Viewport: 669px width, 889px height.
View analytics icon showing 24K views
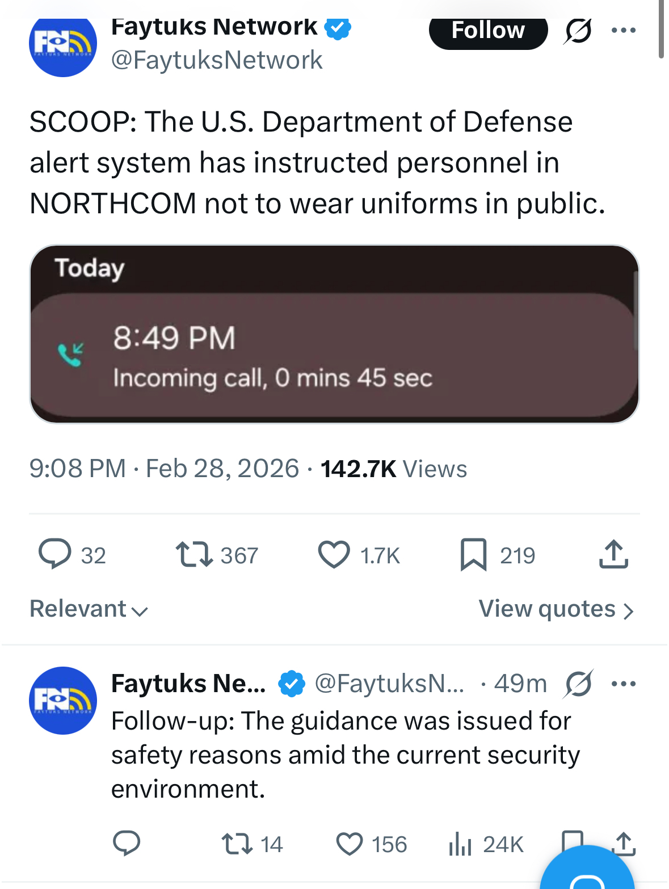coord(460,844)
